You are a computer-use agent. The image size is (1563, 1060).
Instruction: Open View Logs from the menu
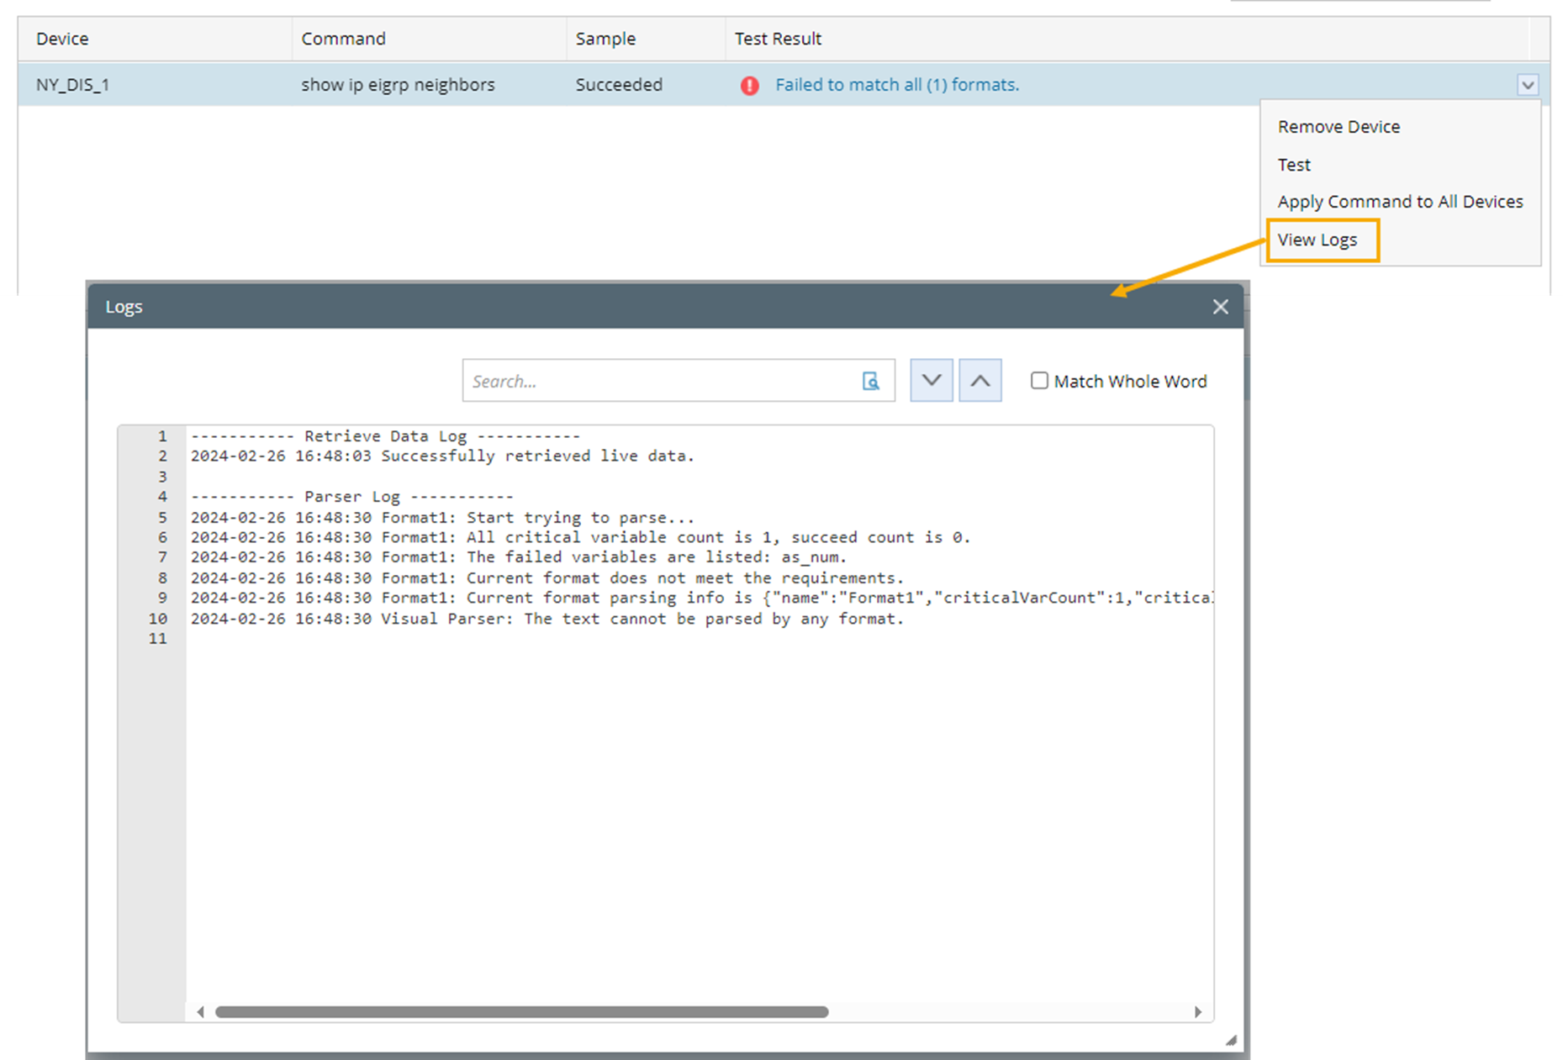pos(1317,240)
